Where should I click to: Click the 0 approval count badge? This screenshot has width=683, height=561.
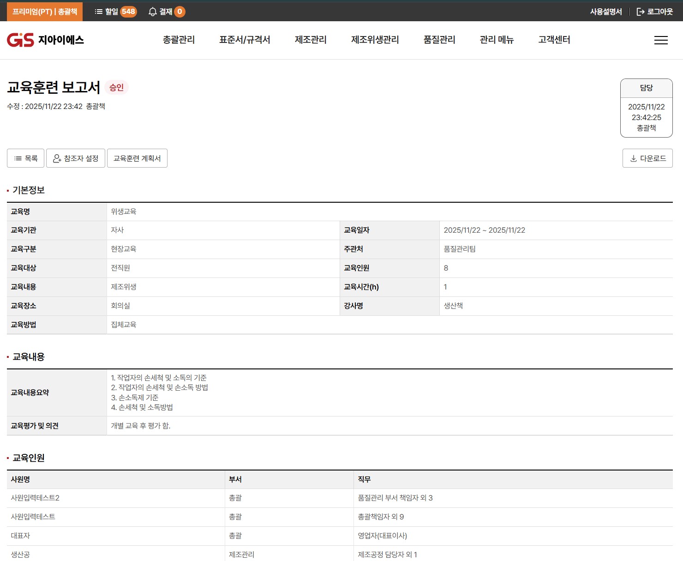click(180, 12)
